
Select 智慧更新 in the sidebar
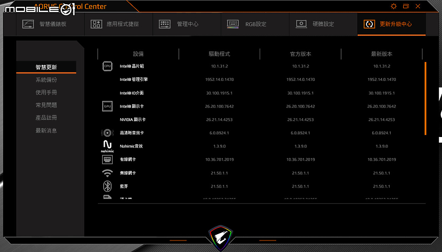point(46,67)
